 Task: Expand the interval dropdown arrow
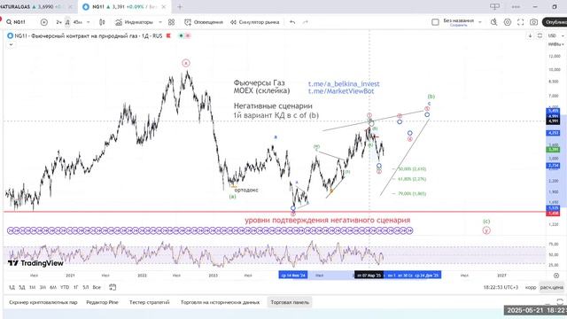[88, 22]
